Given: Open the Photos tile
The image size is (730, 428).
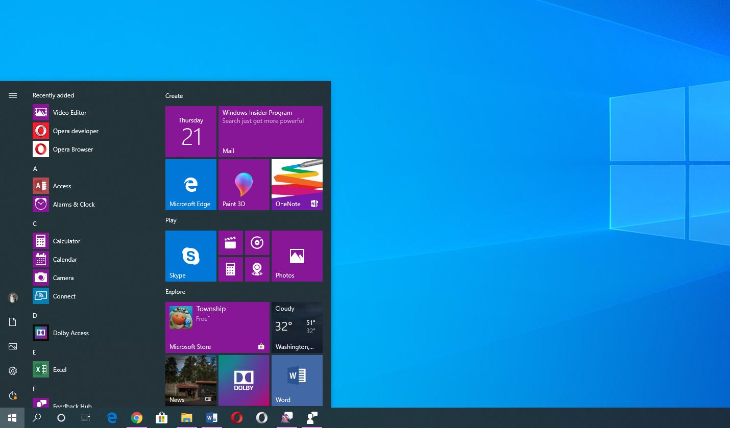Looking at the screenshot, I should pyautogui.click(x=297, y=256).
